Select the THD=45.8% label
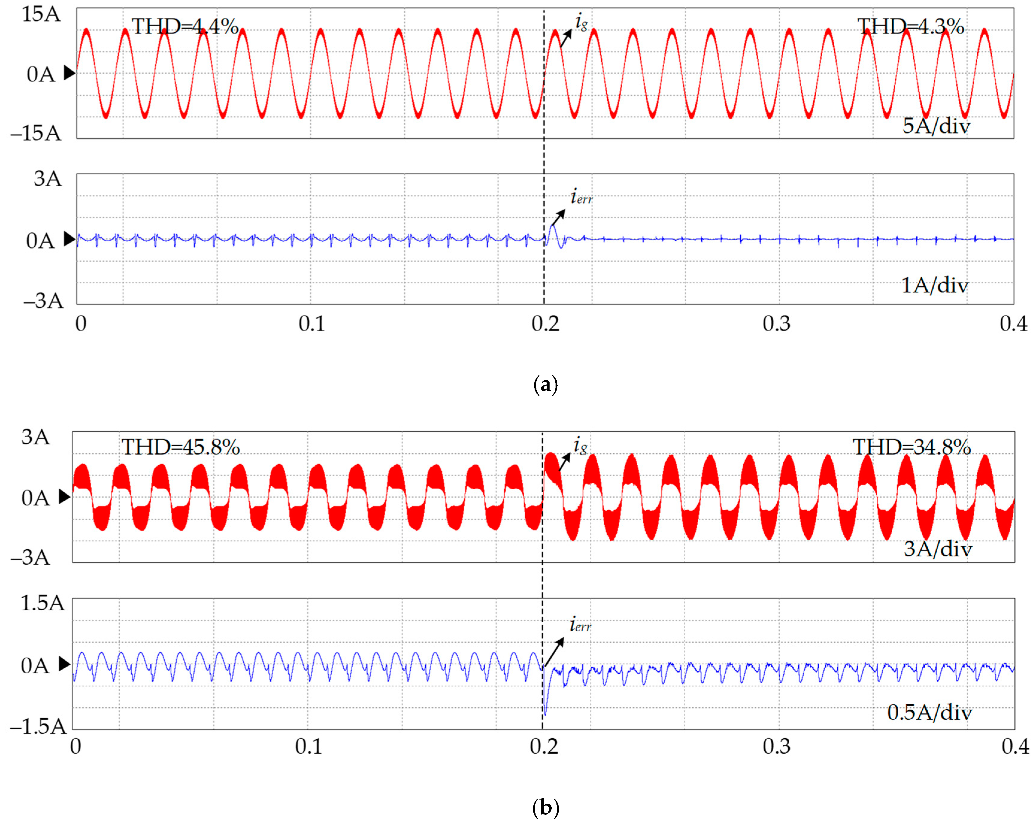This screenshot has height=825, width=1033. 180,447
